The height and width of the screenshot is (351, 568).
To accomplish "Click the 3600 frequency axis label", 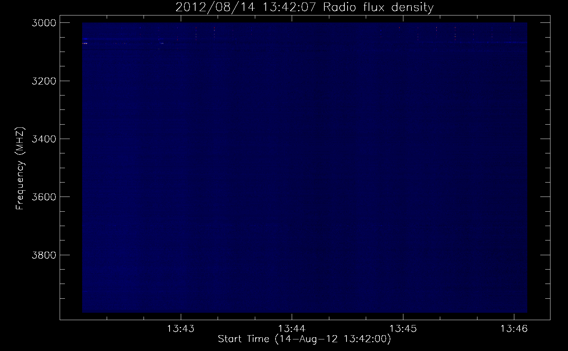I will (44, 197).
